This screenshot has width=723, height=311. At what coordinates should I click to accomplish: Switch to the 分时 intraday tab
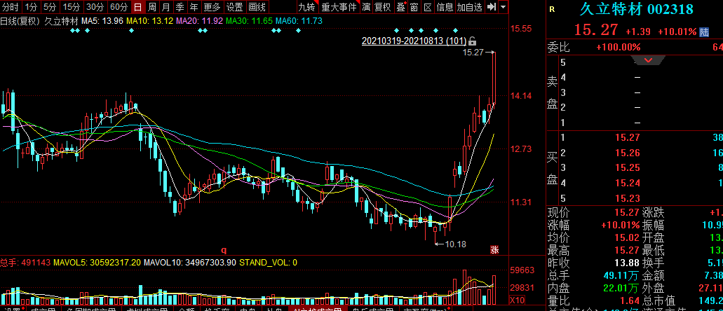click(x=11, y=7)
